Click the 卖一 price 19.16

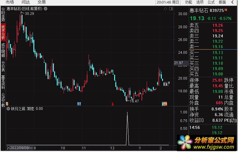(x=217, y=47)
